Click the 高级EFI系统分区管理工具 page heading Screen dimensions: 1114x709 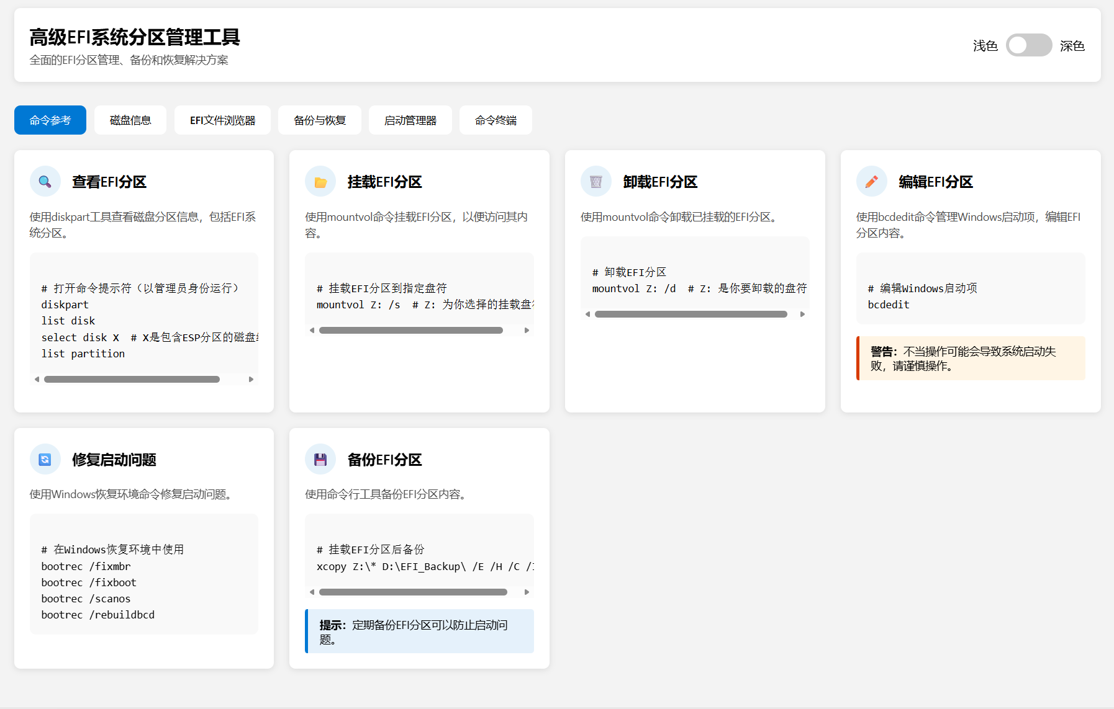(x=135, y=37)
